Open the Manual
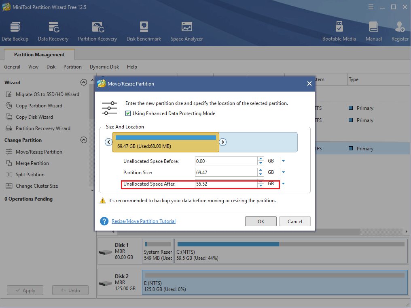 374,32
